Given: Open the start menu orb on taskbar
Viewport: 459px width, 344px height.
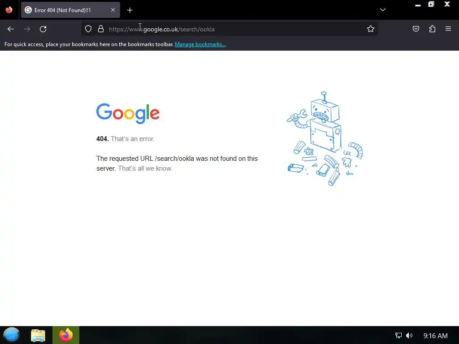Looking at the screenshot, I should [x=12, y=335].
